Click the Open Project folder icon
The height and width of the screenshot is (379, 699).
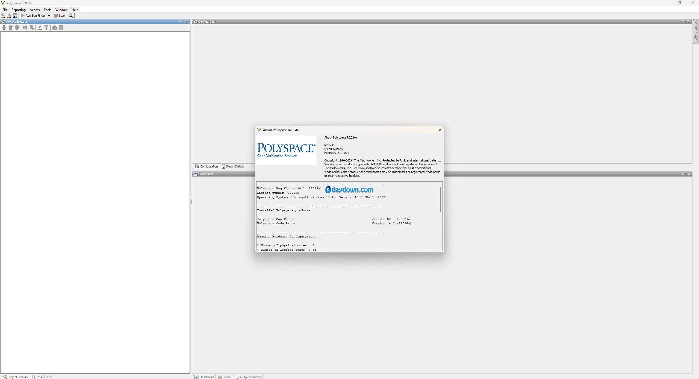click(x=9, y=16)
